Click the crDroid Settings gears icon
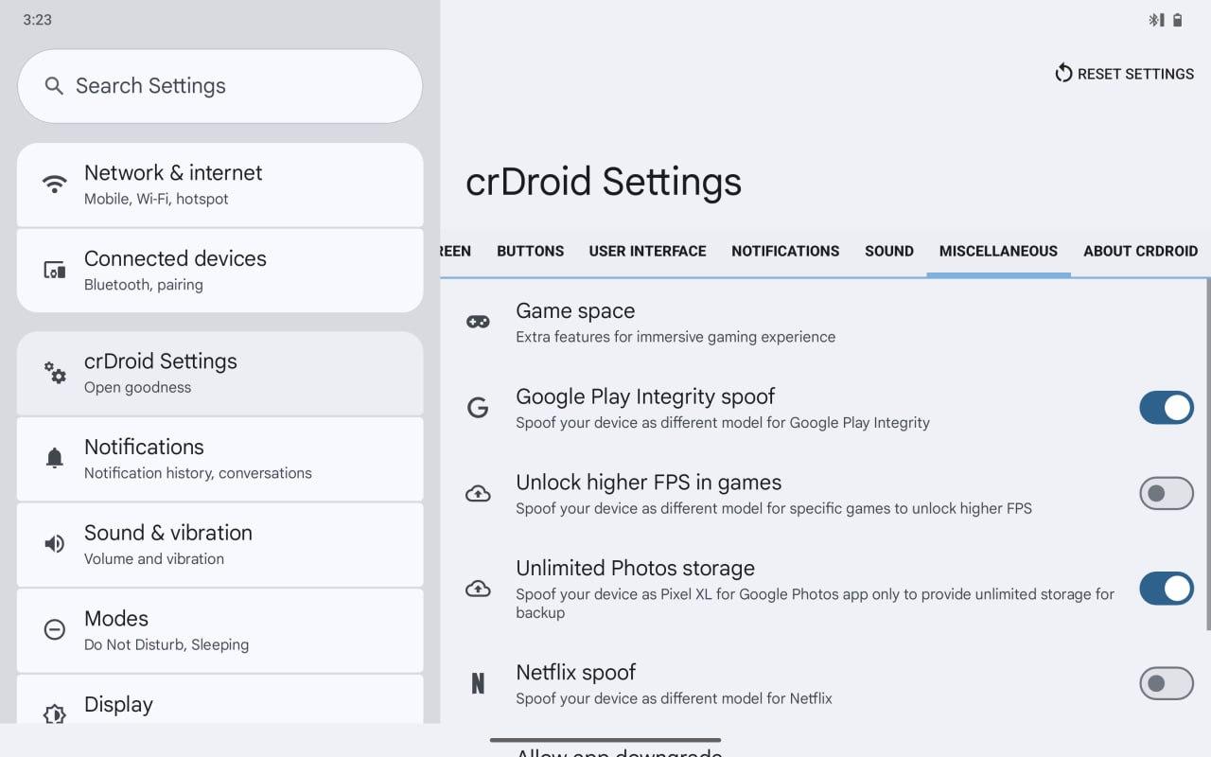The image size is (1211, 757). (x=55, y=373)
